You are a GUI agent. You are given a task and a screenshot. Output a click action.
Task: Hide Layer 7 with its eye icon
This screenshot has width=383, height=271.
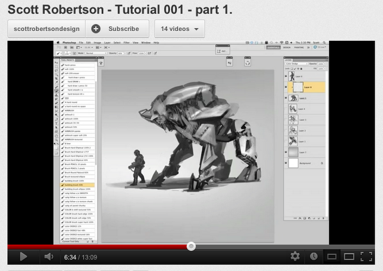click(286, 152)
